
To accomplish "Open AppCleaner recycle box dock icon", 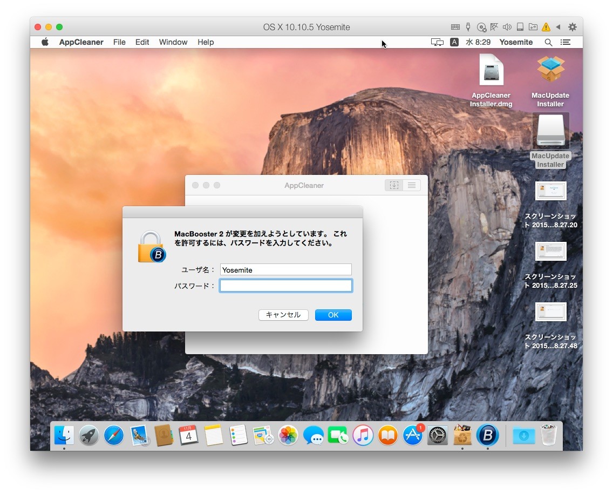I will 462,435.
